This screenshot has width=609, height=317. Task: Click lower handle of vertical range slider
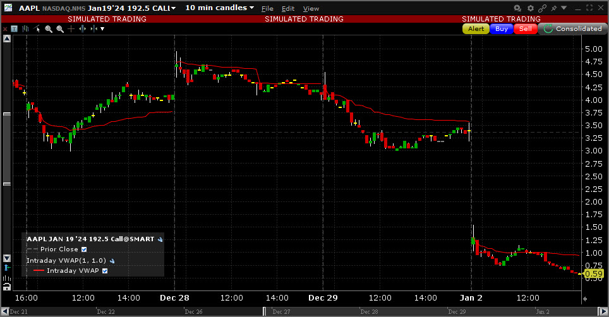point(7,184)
